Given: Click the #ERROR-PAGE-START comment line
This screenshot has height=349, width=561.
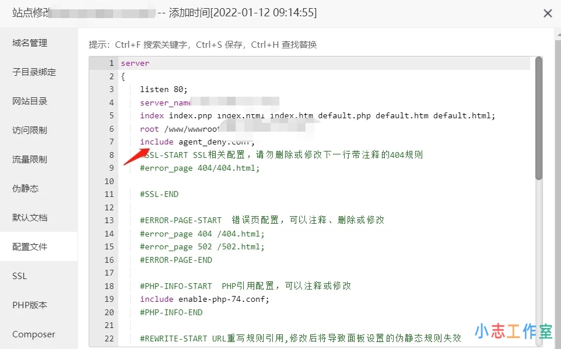Looking at the screenshot, I should 262,220.
